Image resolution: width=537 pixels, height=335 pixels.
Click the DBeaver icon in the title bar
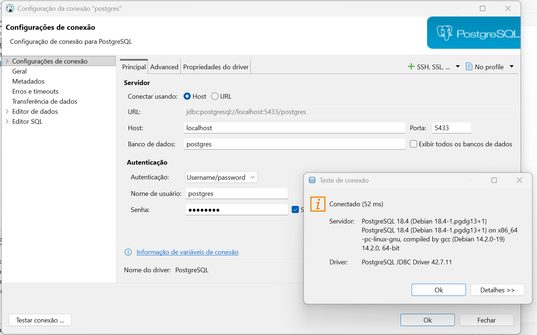[10, 8]
